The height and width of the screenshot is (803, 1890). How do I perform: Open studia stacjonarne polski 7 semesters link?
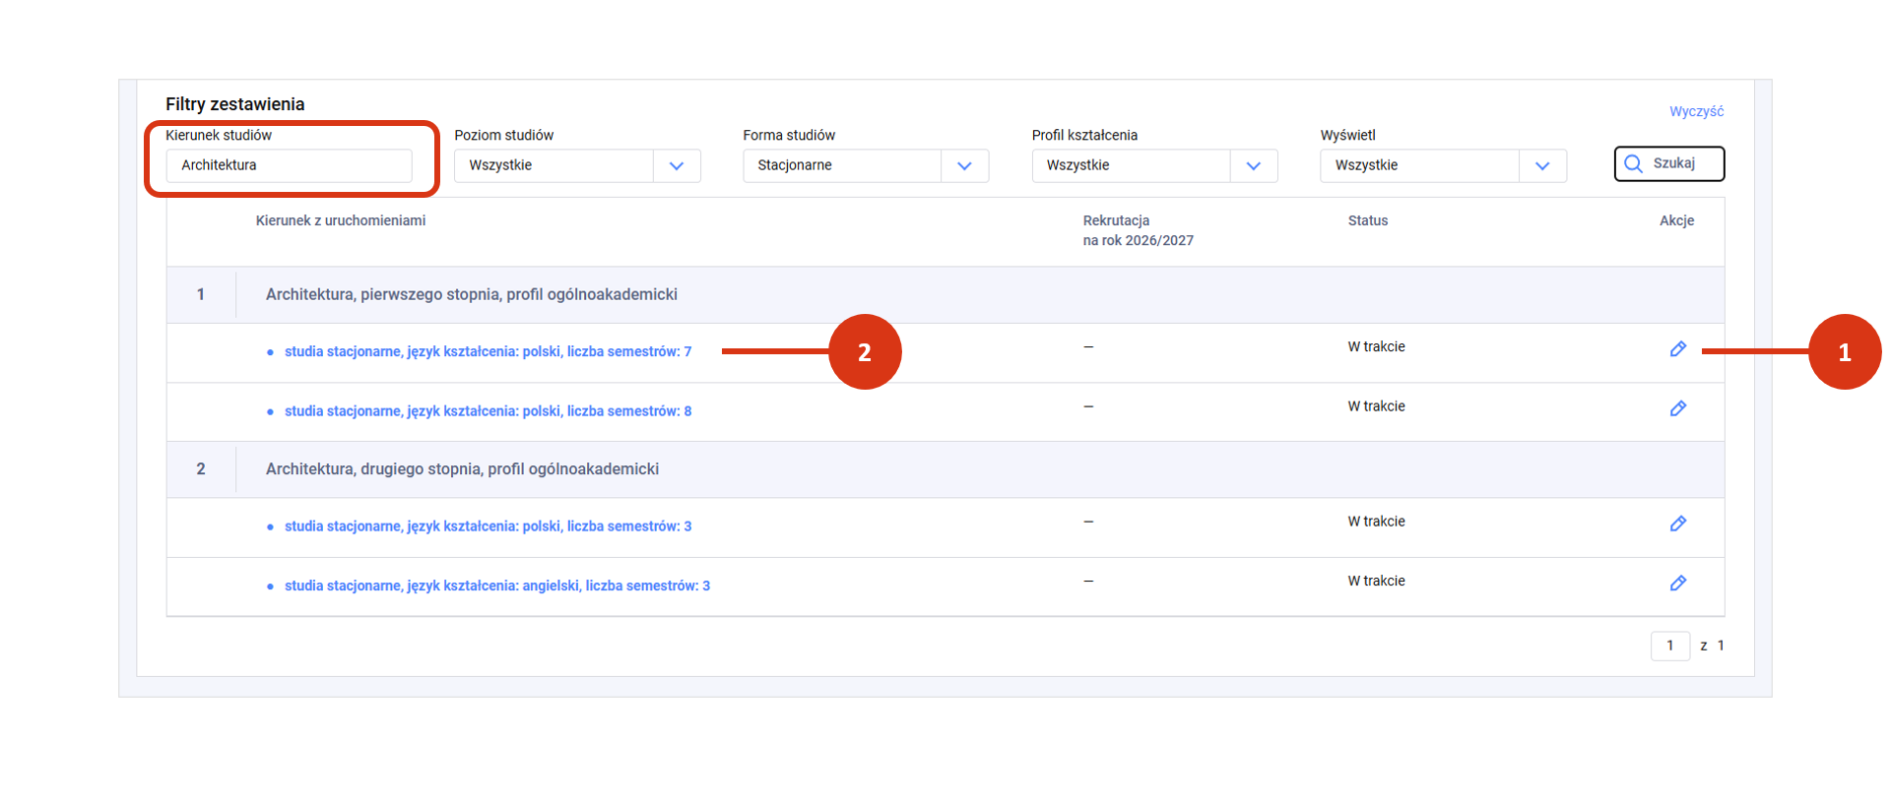488,352
